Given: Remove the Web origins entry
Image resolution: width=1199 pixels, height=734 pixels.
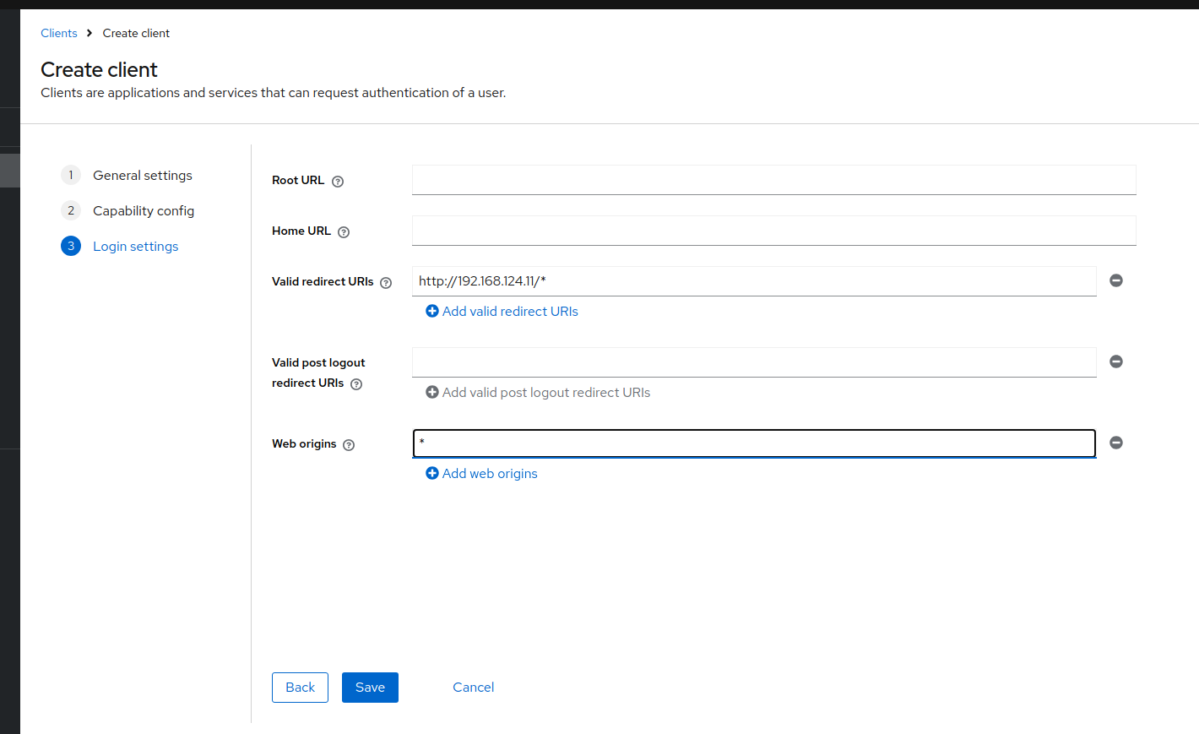Looking at the screenshot, I should click(x=1116, y=443).
